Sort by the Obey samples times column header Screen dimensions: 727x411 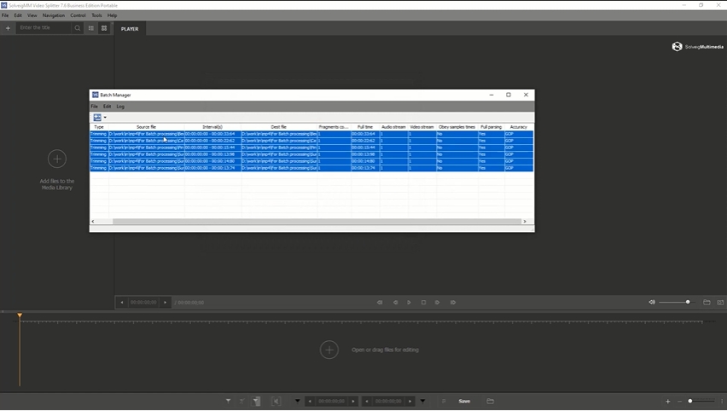(x=457, y=127)
